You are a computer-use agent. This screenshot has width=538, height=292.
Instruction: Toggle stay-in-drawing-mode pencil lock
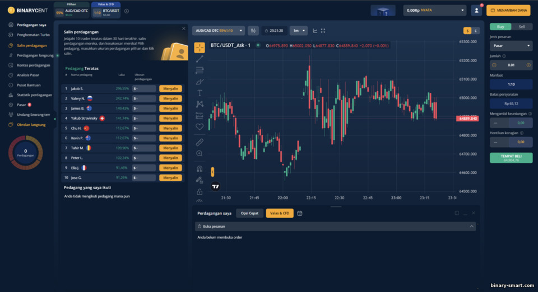coord(200,180)
